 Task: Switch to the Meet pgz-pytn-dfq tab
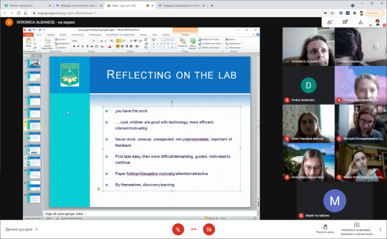click(x=129, y=5)
